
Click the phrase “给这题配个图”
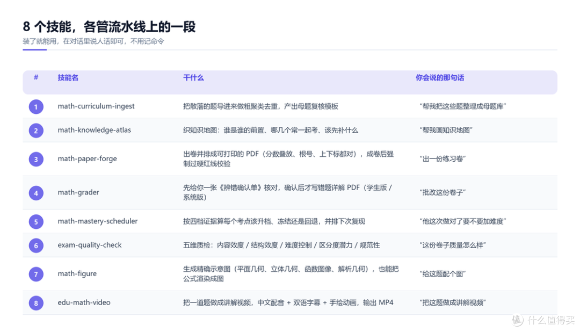pos(443,274)
